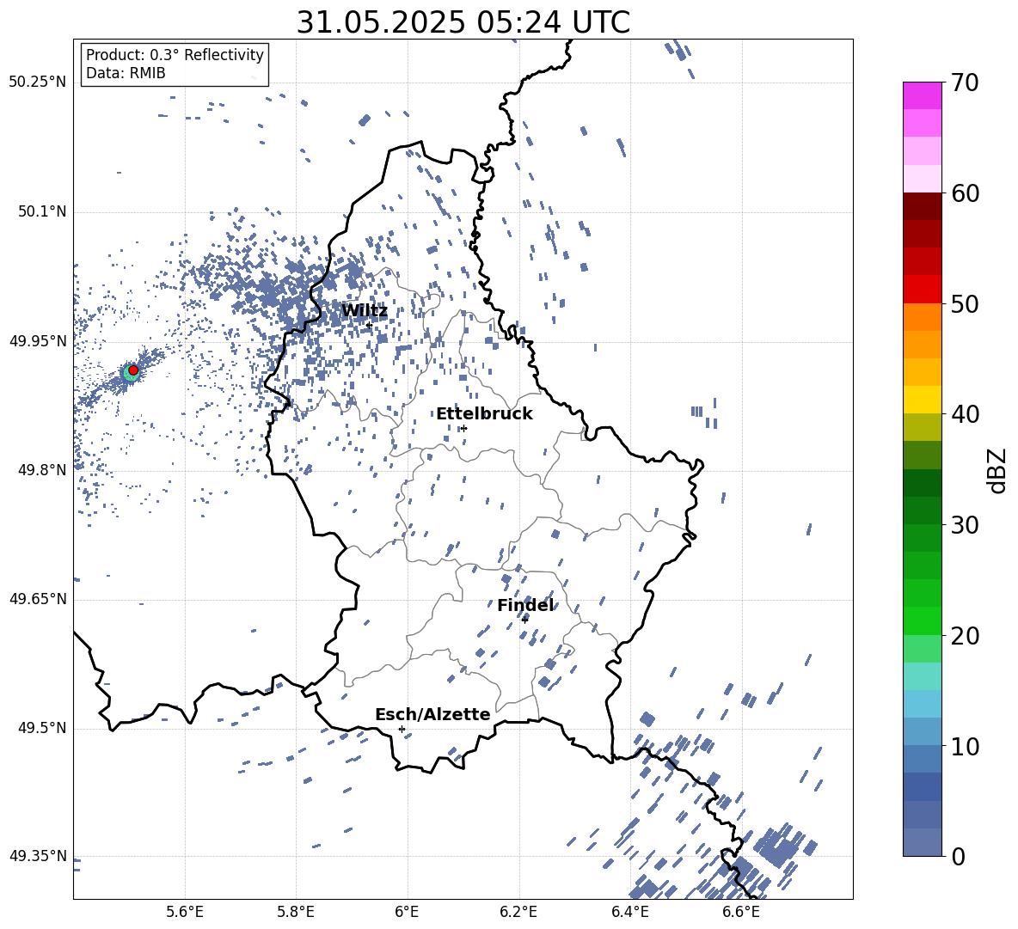Click the 30 colorbar tick label

(964, 525)
